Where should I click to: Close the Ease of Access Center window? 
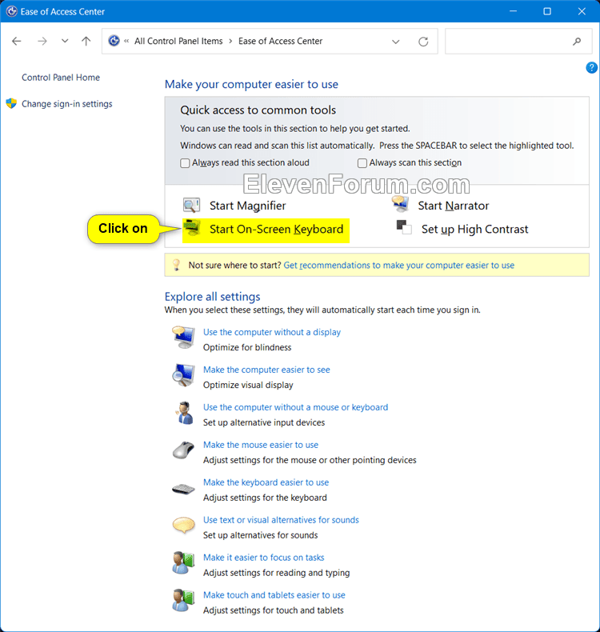tap(582, 11)
